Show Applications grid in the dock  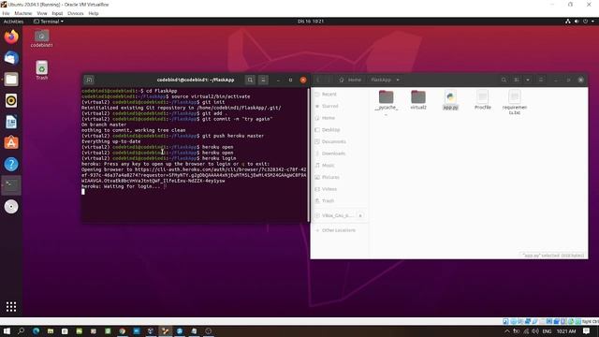[11, 306]
